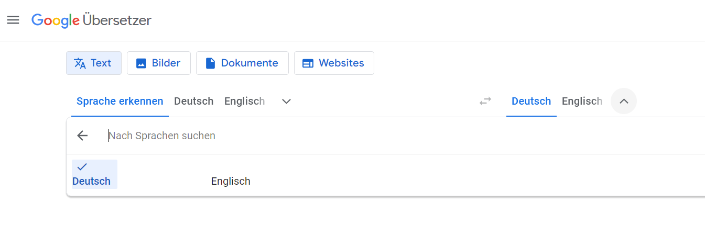Viewport: 705px width, 236px height.
Task: Click the image icon in Bilder button
Action: (141, 63)
